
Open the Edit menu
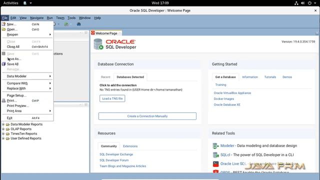[x=13, y=18]
